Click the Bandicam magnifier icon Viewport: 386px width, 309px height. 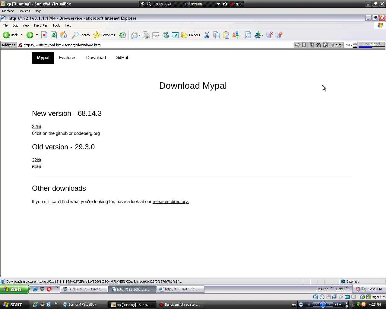click(149, 4)
